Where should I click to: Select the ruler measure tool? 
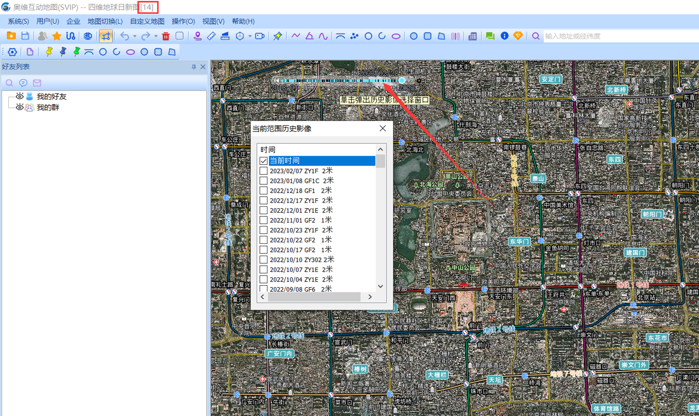211,36
